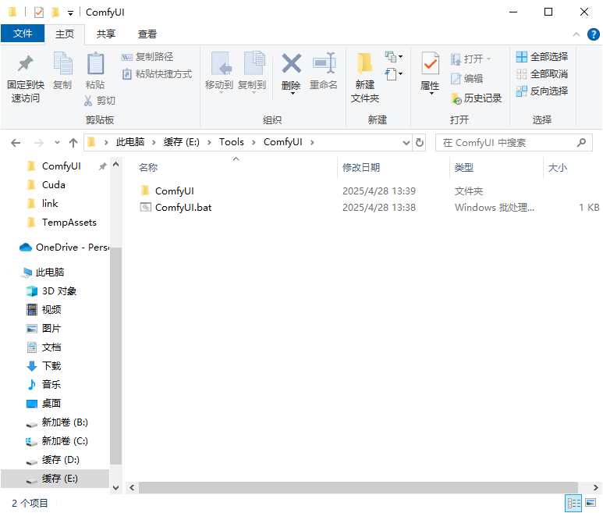This screenshot has width=603, height=513.
Task: Open 3D 对象 in navigation pane
Action: coord(59,291)
